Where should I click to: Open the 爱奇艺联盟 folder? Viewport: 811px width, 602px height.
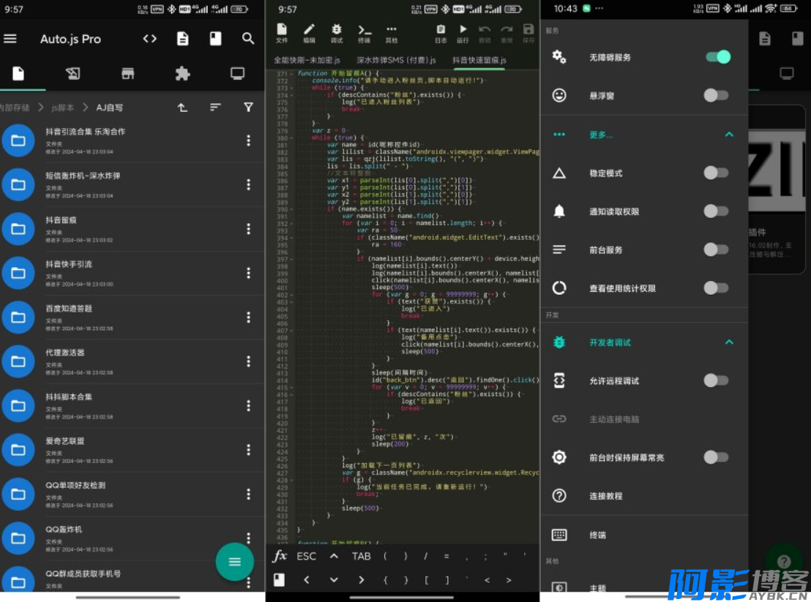(132, 450)
